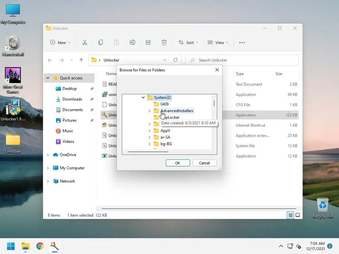339x254 pixels.
Task: Select More Great Games desktop icon
Action: pos(13,80)
